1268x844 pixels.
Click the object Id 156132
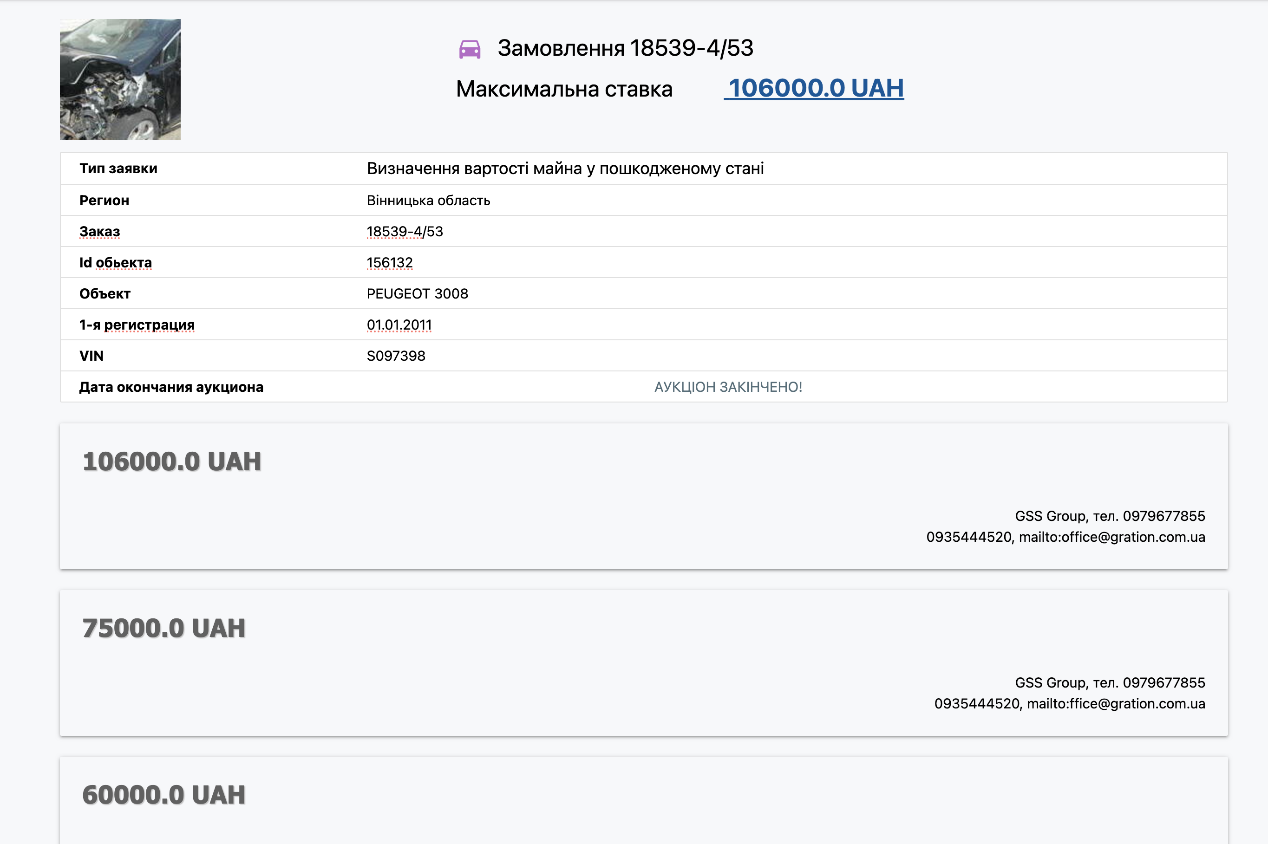click(x=389, y=263)
